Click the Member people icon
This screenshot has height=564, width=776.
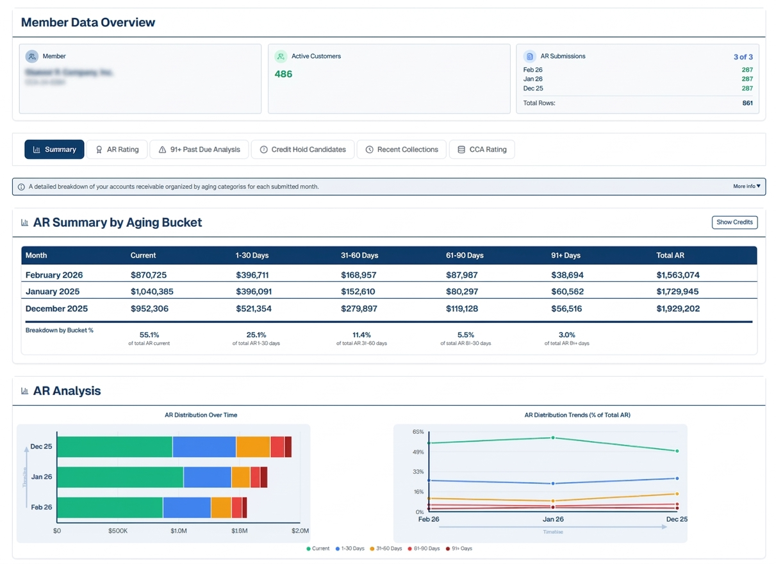[x=31, y=56]
